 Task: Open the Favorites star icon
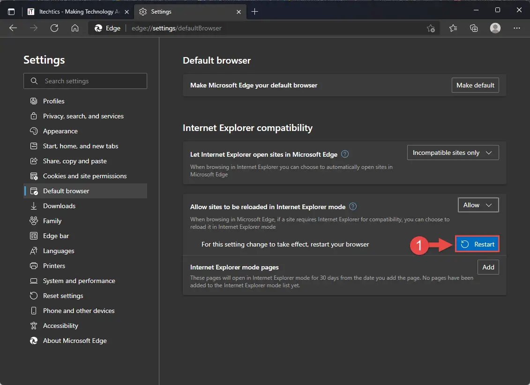453,28
